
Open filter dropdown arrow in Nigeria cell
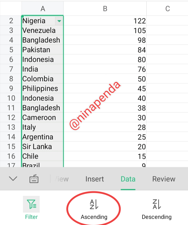pyautogui.click(x=60, y=21)
